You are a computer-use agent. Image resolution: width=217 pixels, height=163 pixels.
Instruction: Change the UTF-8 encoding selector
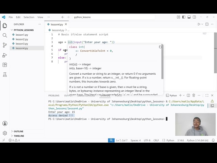coord(147,140)
